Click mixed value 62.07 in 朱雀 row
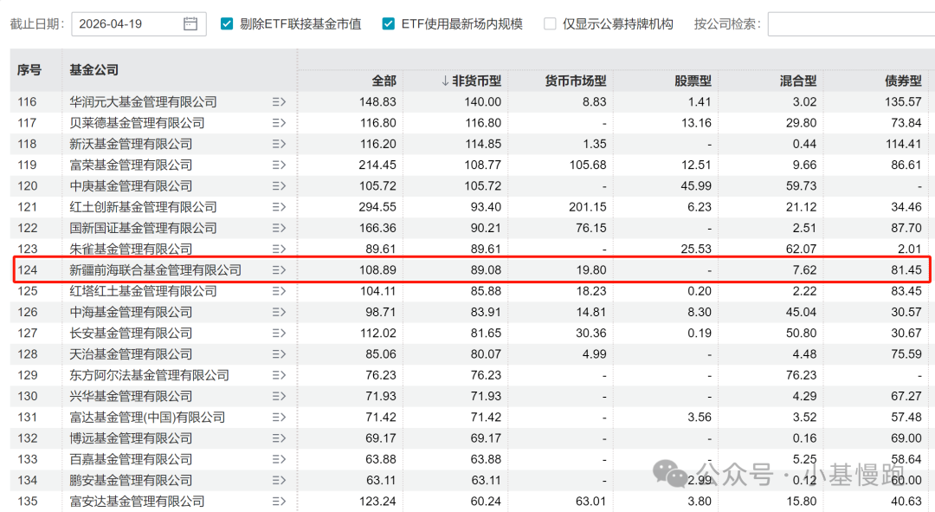 pos(801,249)
